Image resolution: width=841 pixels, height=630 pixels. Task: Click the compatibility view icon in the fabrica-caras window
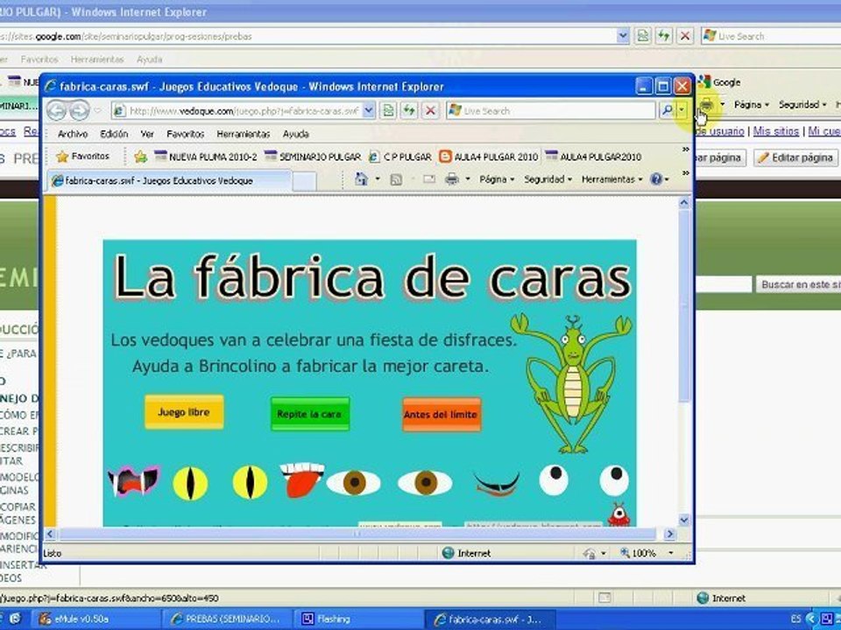click(388, 111)
